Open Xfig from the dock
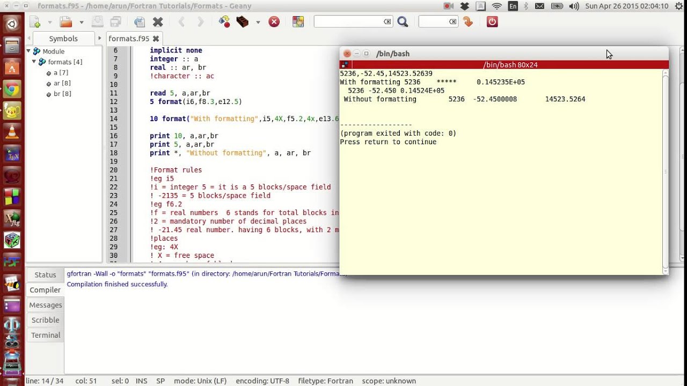Viewport: 687px width, 386px height. point(12,218)
